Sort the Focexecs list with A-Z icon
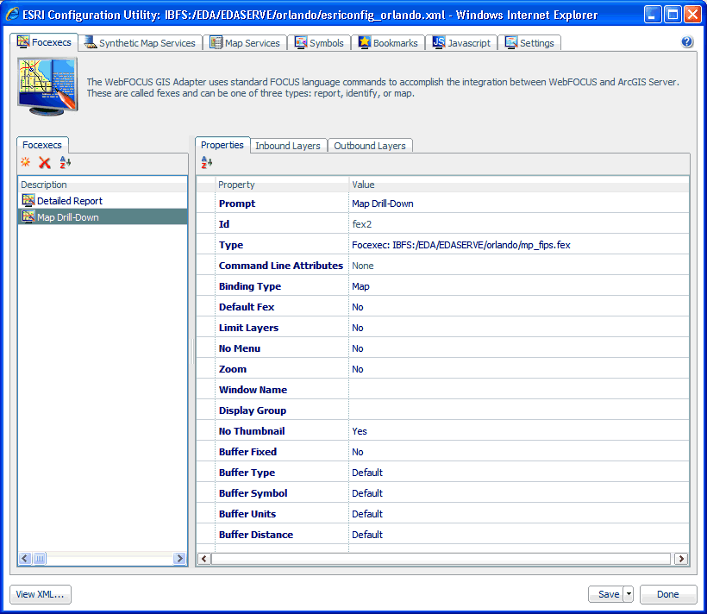 [x=66, y=162]
